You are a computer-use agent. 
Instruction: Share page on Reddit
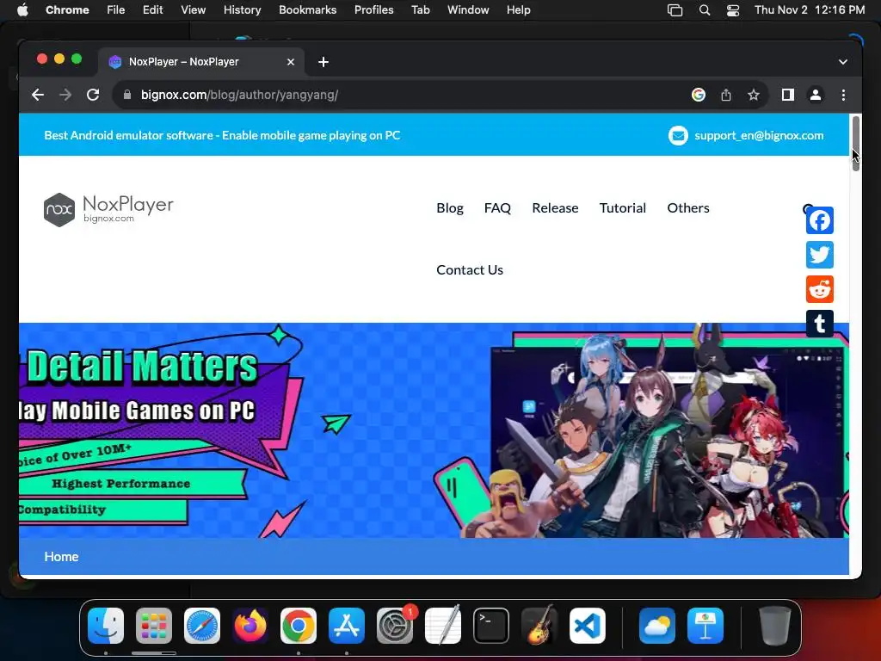point(820,289)
